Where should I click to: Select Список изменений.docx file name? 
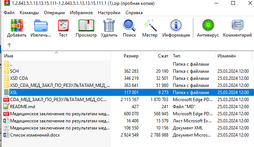pos(35,135)
